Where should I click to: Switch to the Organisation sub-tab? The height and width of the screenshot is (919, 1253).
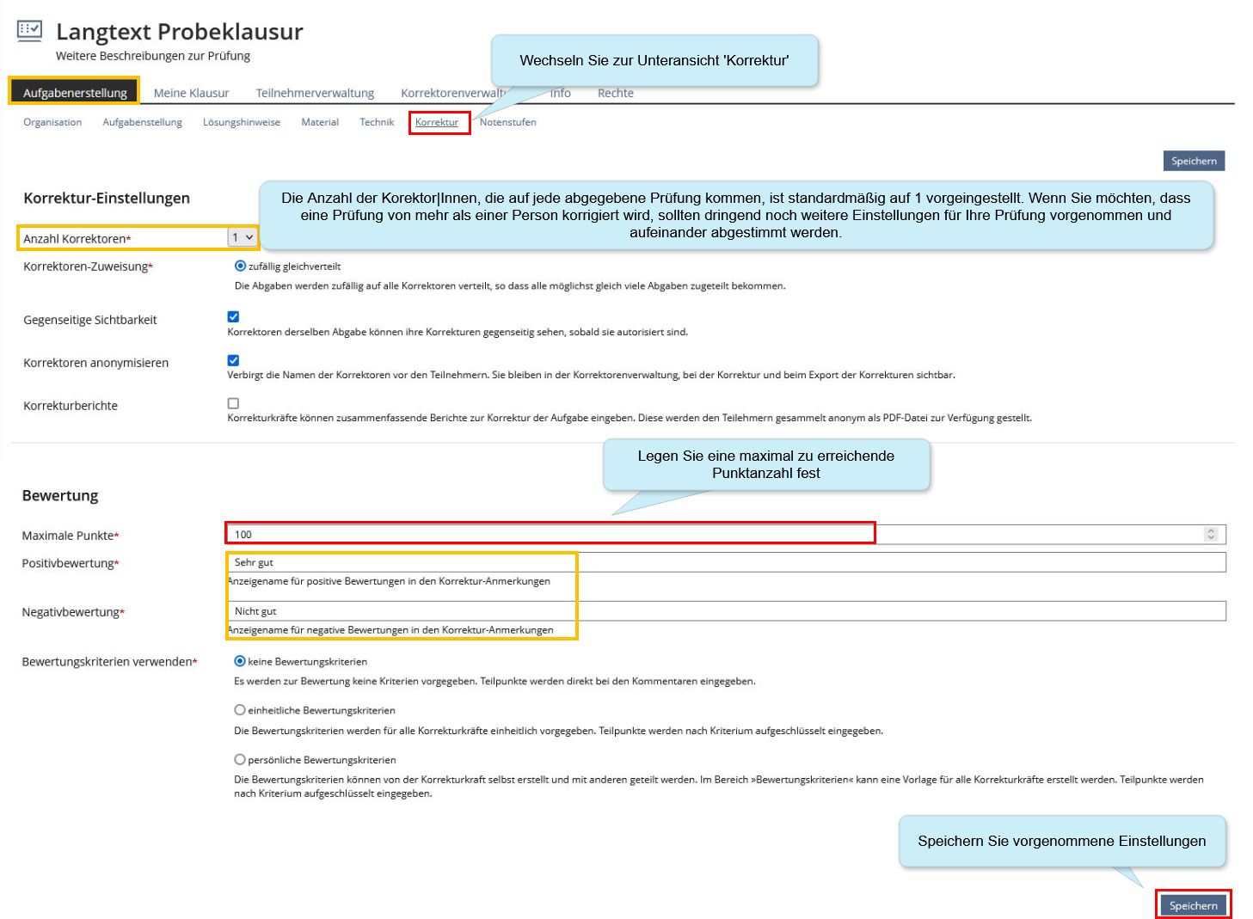[52, 122]
